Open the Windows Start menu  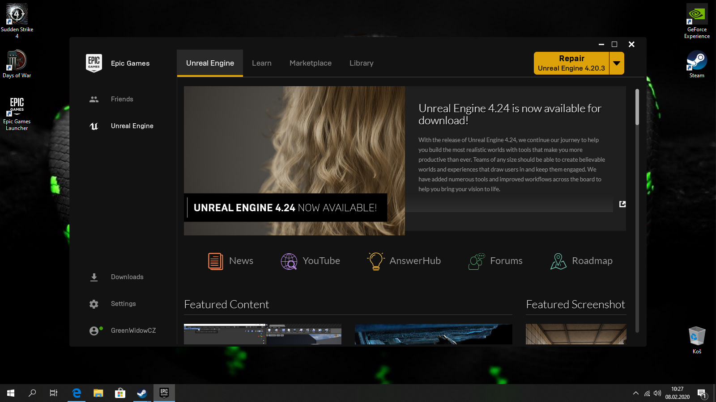tap(11, 393)
